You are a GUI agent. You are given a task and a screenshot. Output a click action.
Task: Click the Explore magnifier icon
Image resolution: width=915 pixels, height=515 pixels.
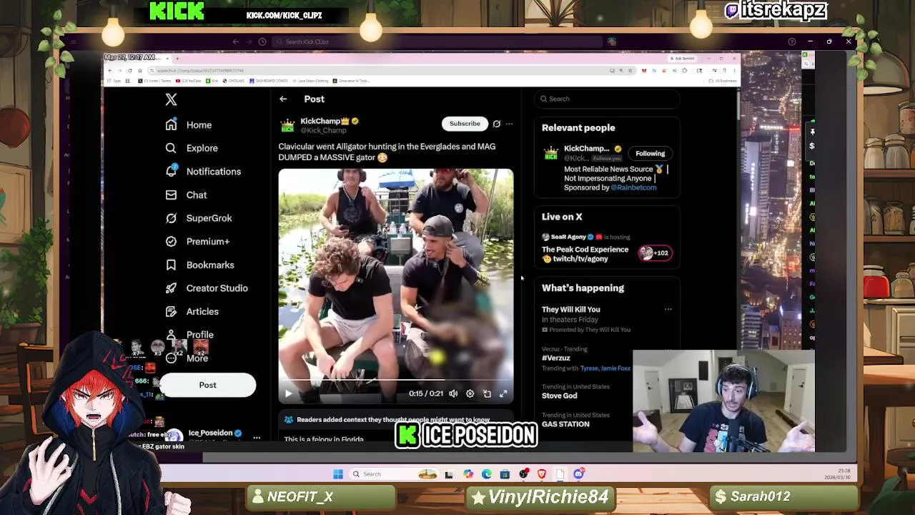171,148
